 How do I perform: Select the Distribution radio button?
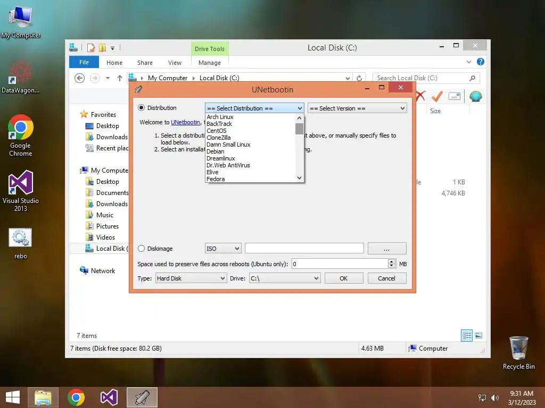click(141, 108)
